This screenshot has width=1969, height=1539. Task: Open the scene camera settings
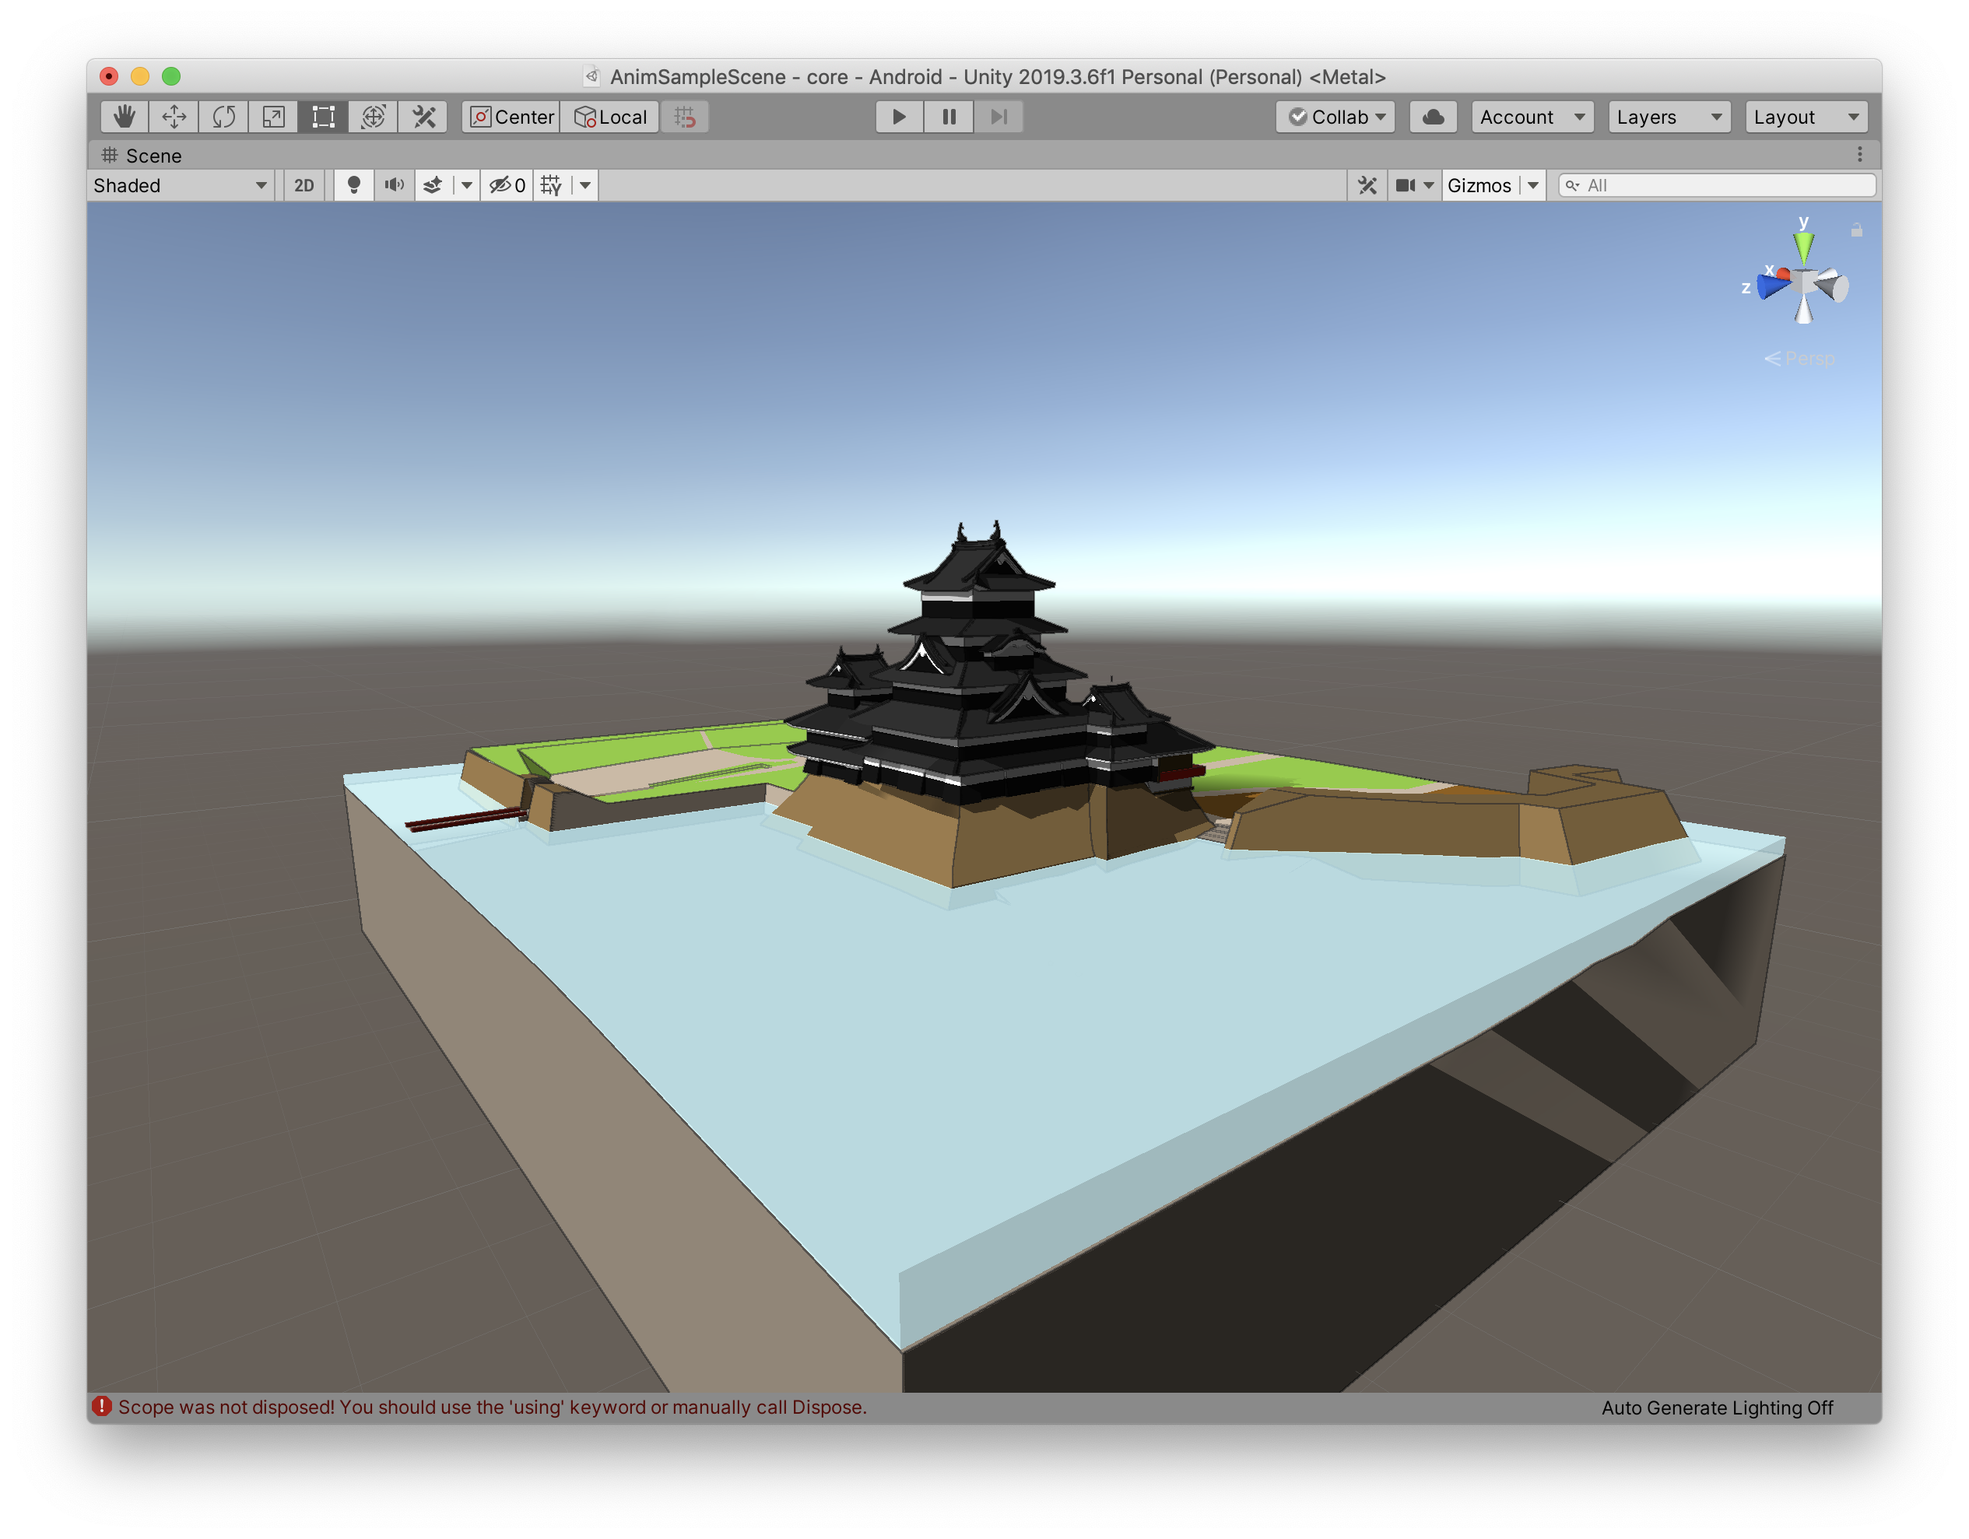tap(1413, 186)
